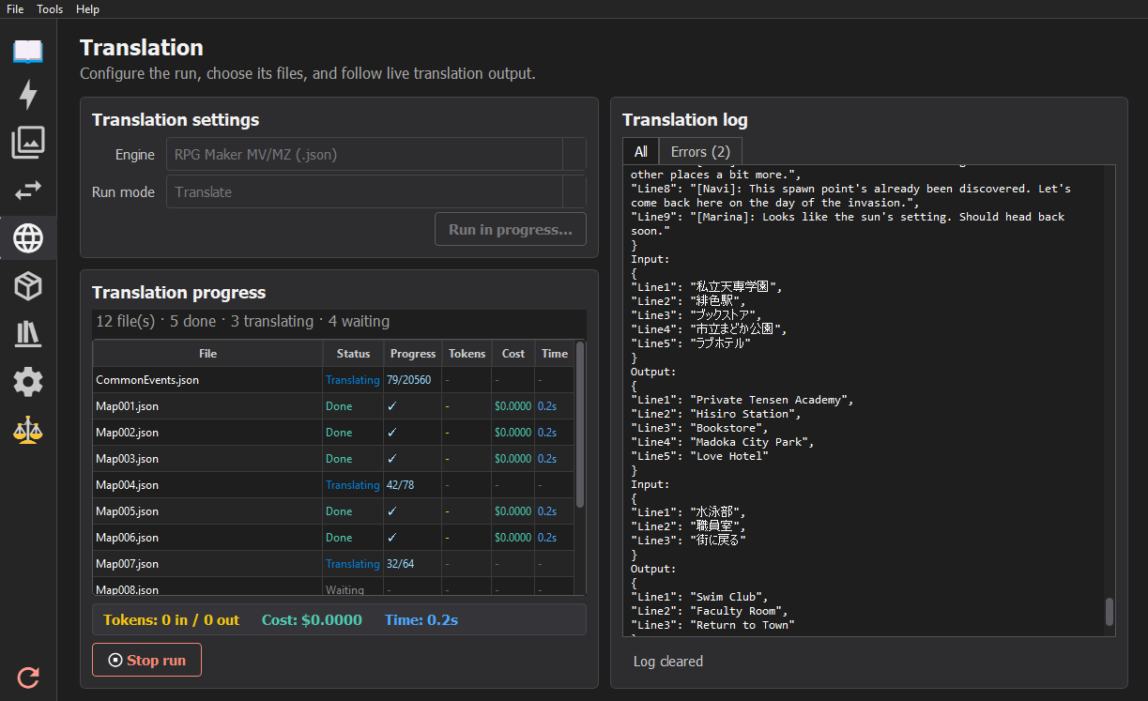The image size is (1148, 701).
Task: Open the swap arrows sidebar icon
Action: pos(28,190)
